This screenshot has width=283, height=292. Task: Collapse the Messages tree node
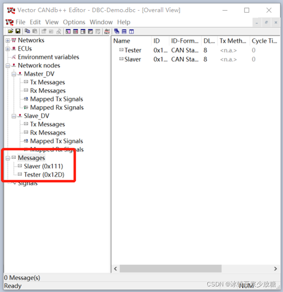click(7, 158)
